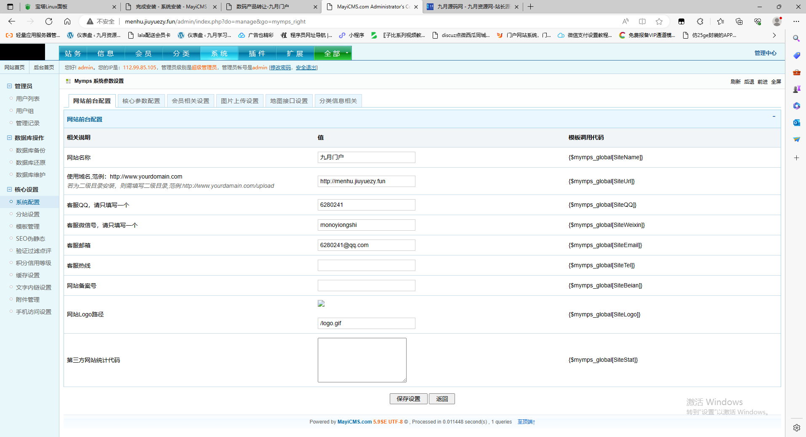Click the split screen icon in address bar
The width and height of the screenshot is (806, 437).
[642, 21]
